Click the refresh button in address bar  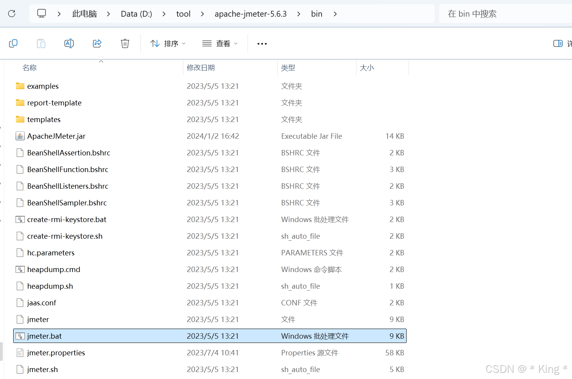pos(12,14)
